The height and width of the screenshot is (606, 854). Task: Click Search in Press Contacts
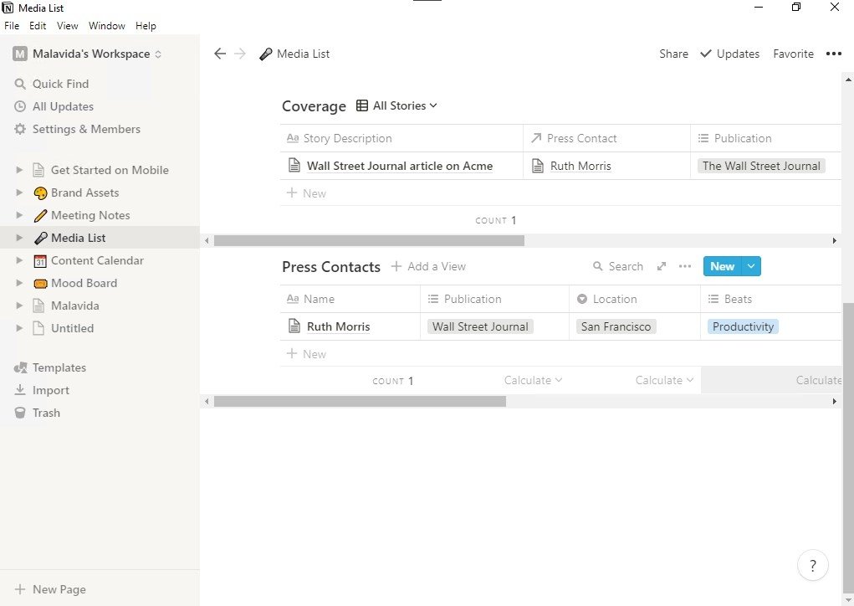tap(618, 266)
